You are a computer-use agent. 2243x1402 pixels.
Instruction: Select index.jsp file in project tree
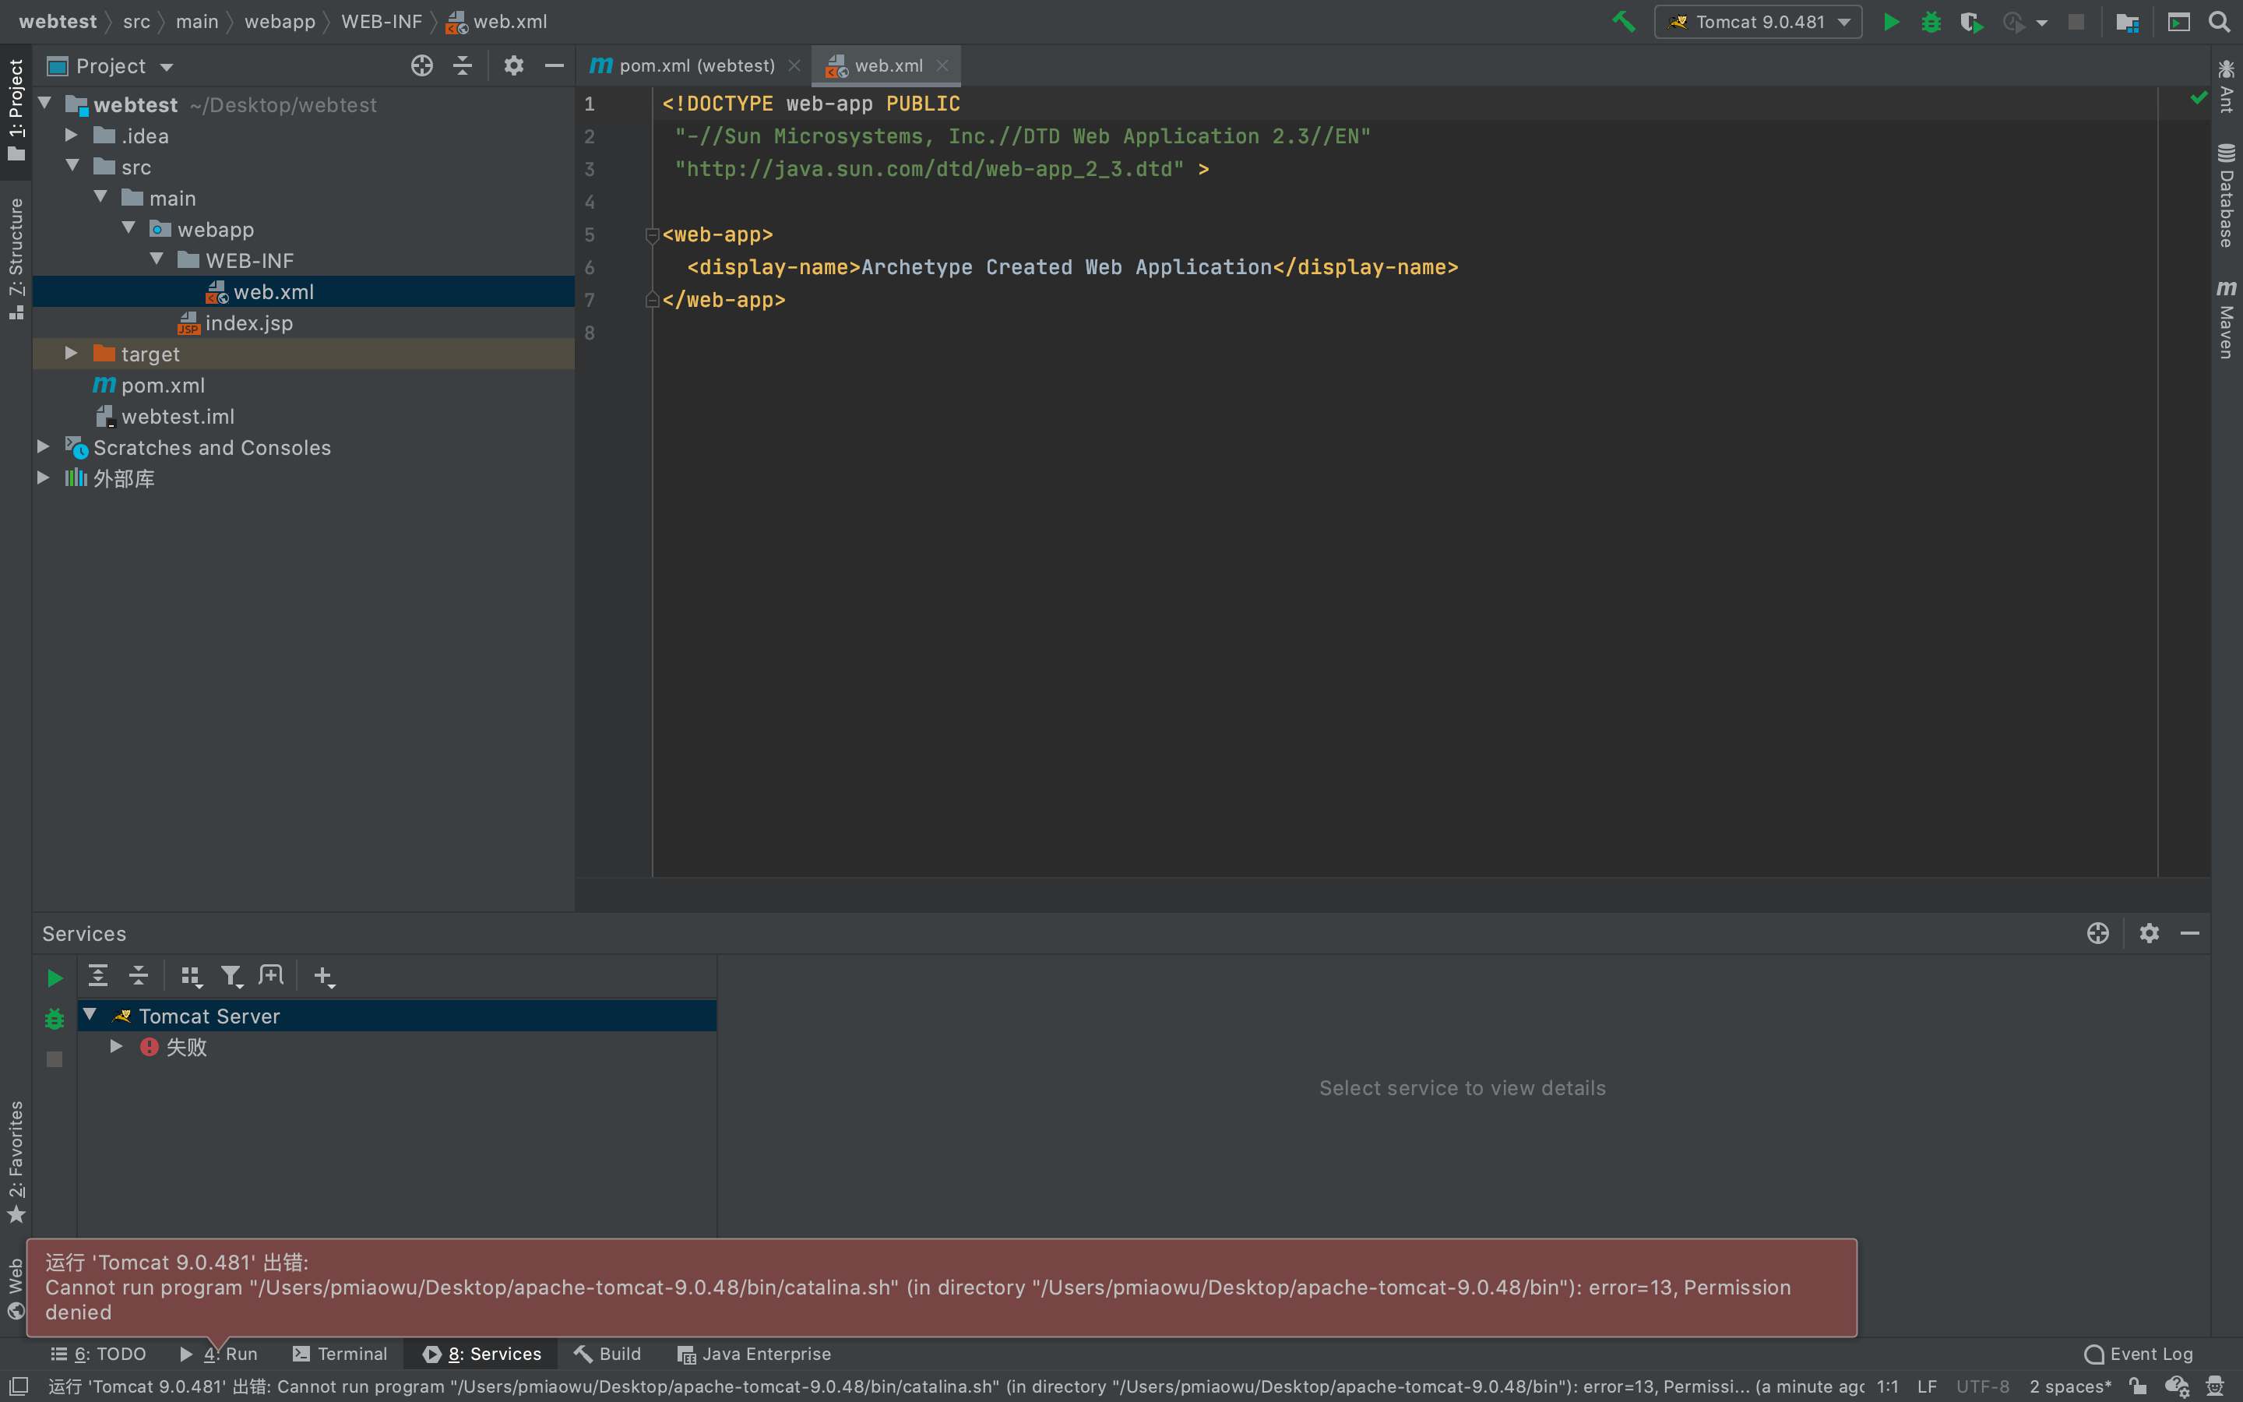[248, 323]
